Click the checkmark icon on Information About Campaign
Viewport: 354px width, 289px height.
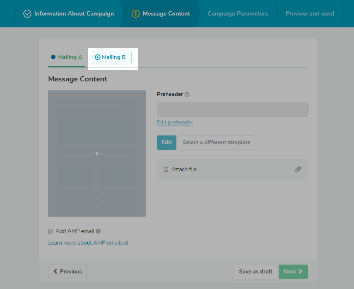(x=27, y=14)
